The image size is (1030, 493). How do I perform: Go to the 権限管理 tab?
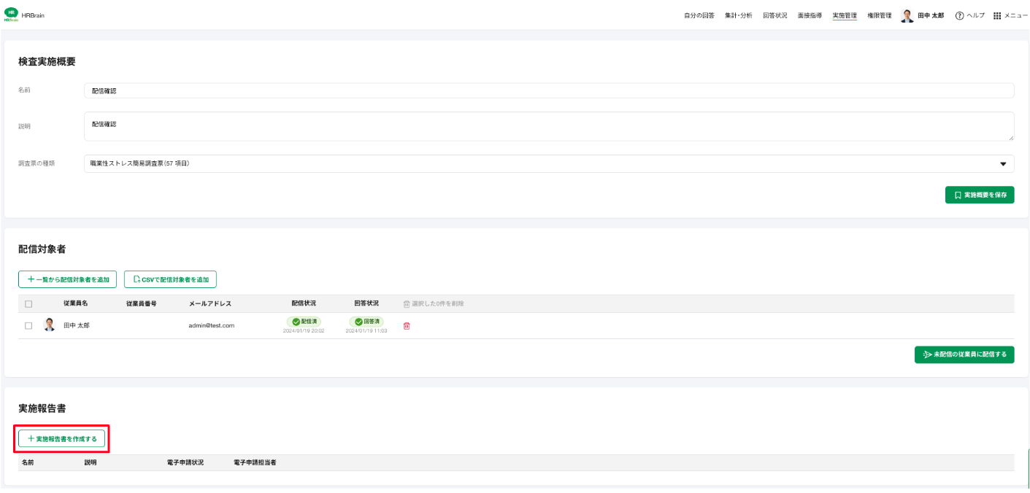click(x=879, y=15)
